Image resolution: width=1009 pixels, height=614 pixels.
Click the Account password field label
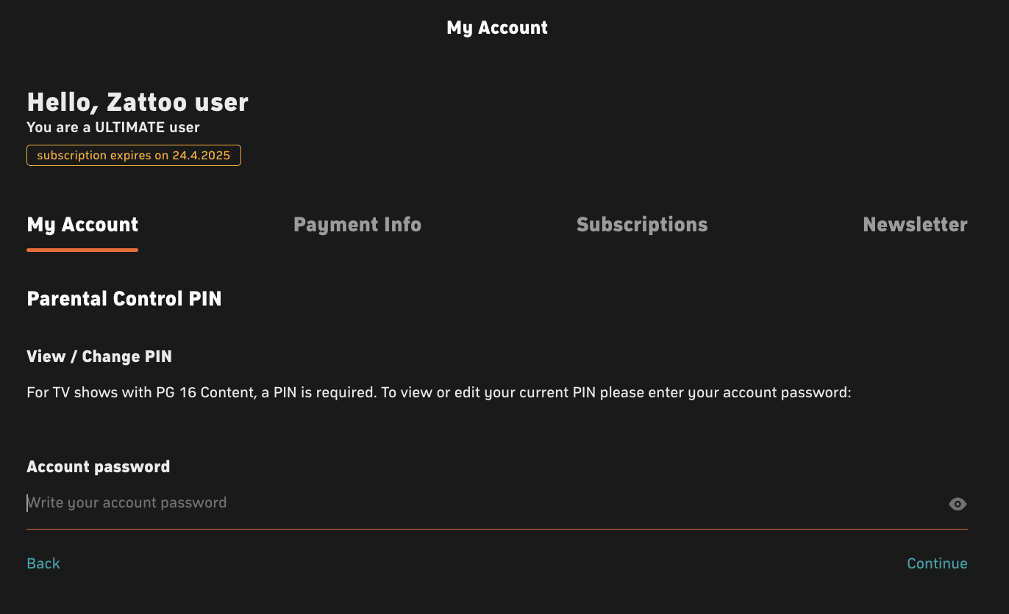point(99,467)
